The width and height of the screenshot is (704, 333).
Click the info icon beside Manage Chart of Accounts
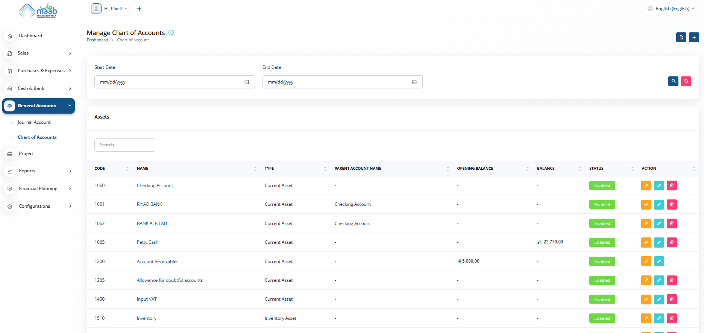click(171, 32)
